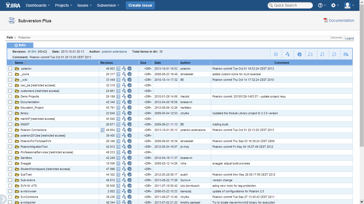Tick the checkbox for Polarion Connectors
The image size is (364, 204).
[x=10, y=130]
